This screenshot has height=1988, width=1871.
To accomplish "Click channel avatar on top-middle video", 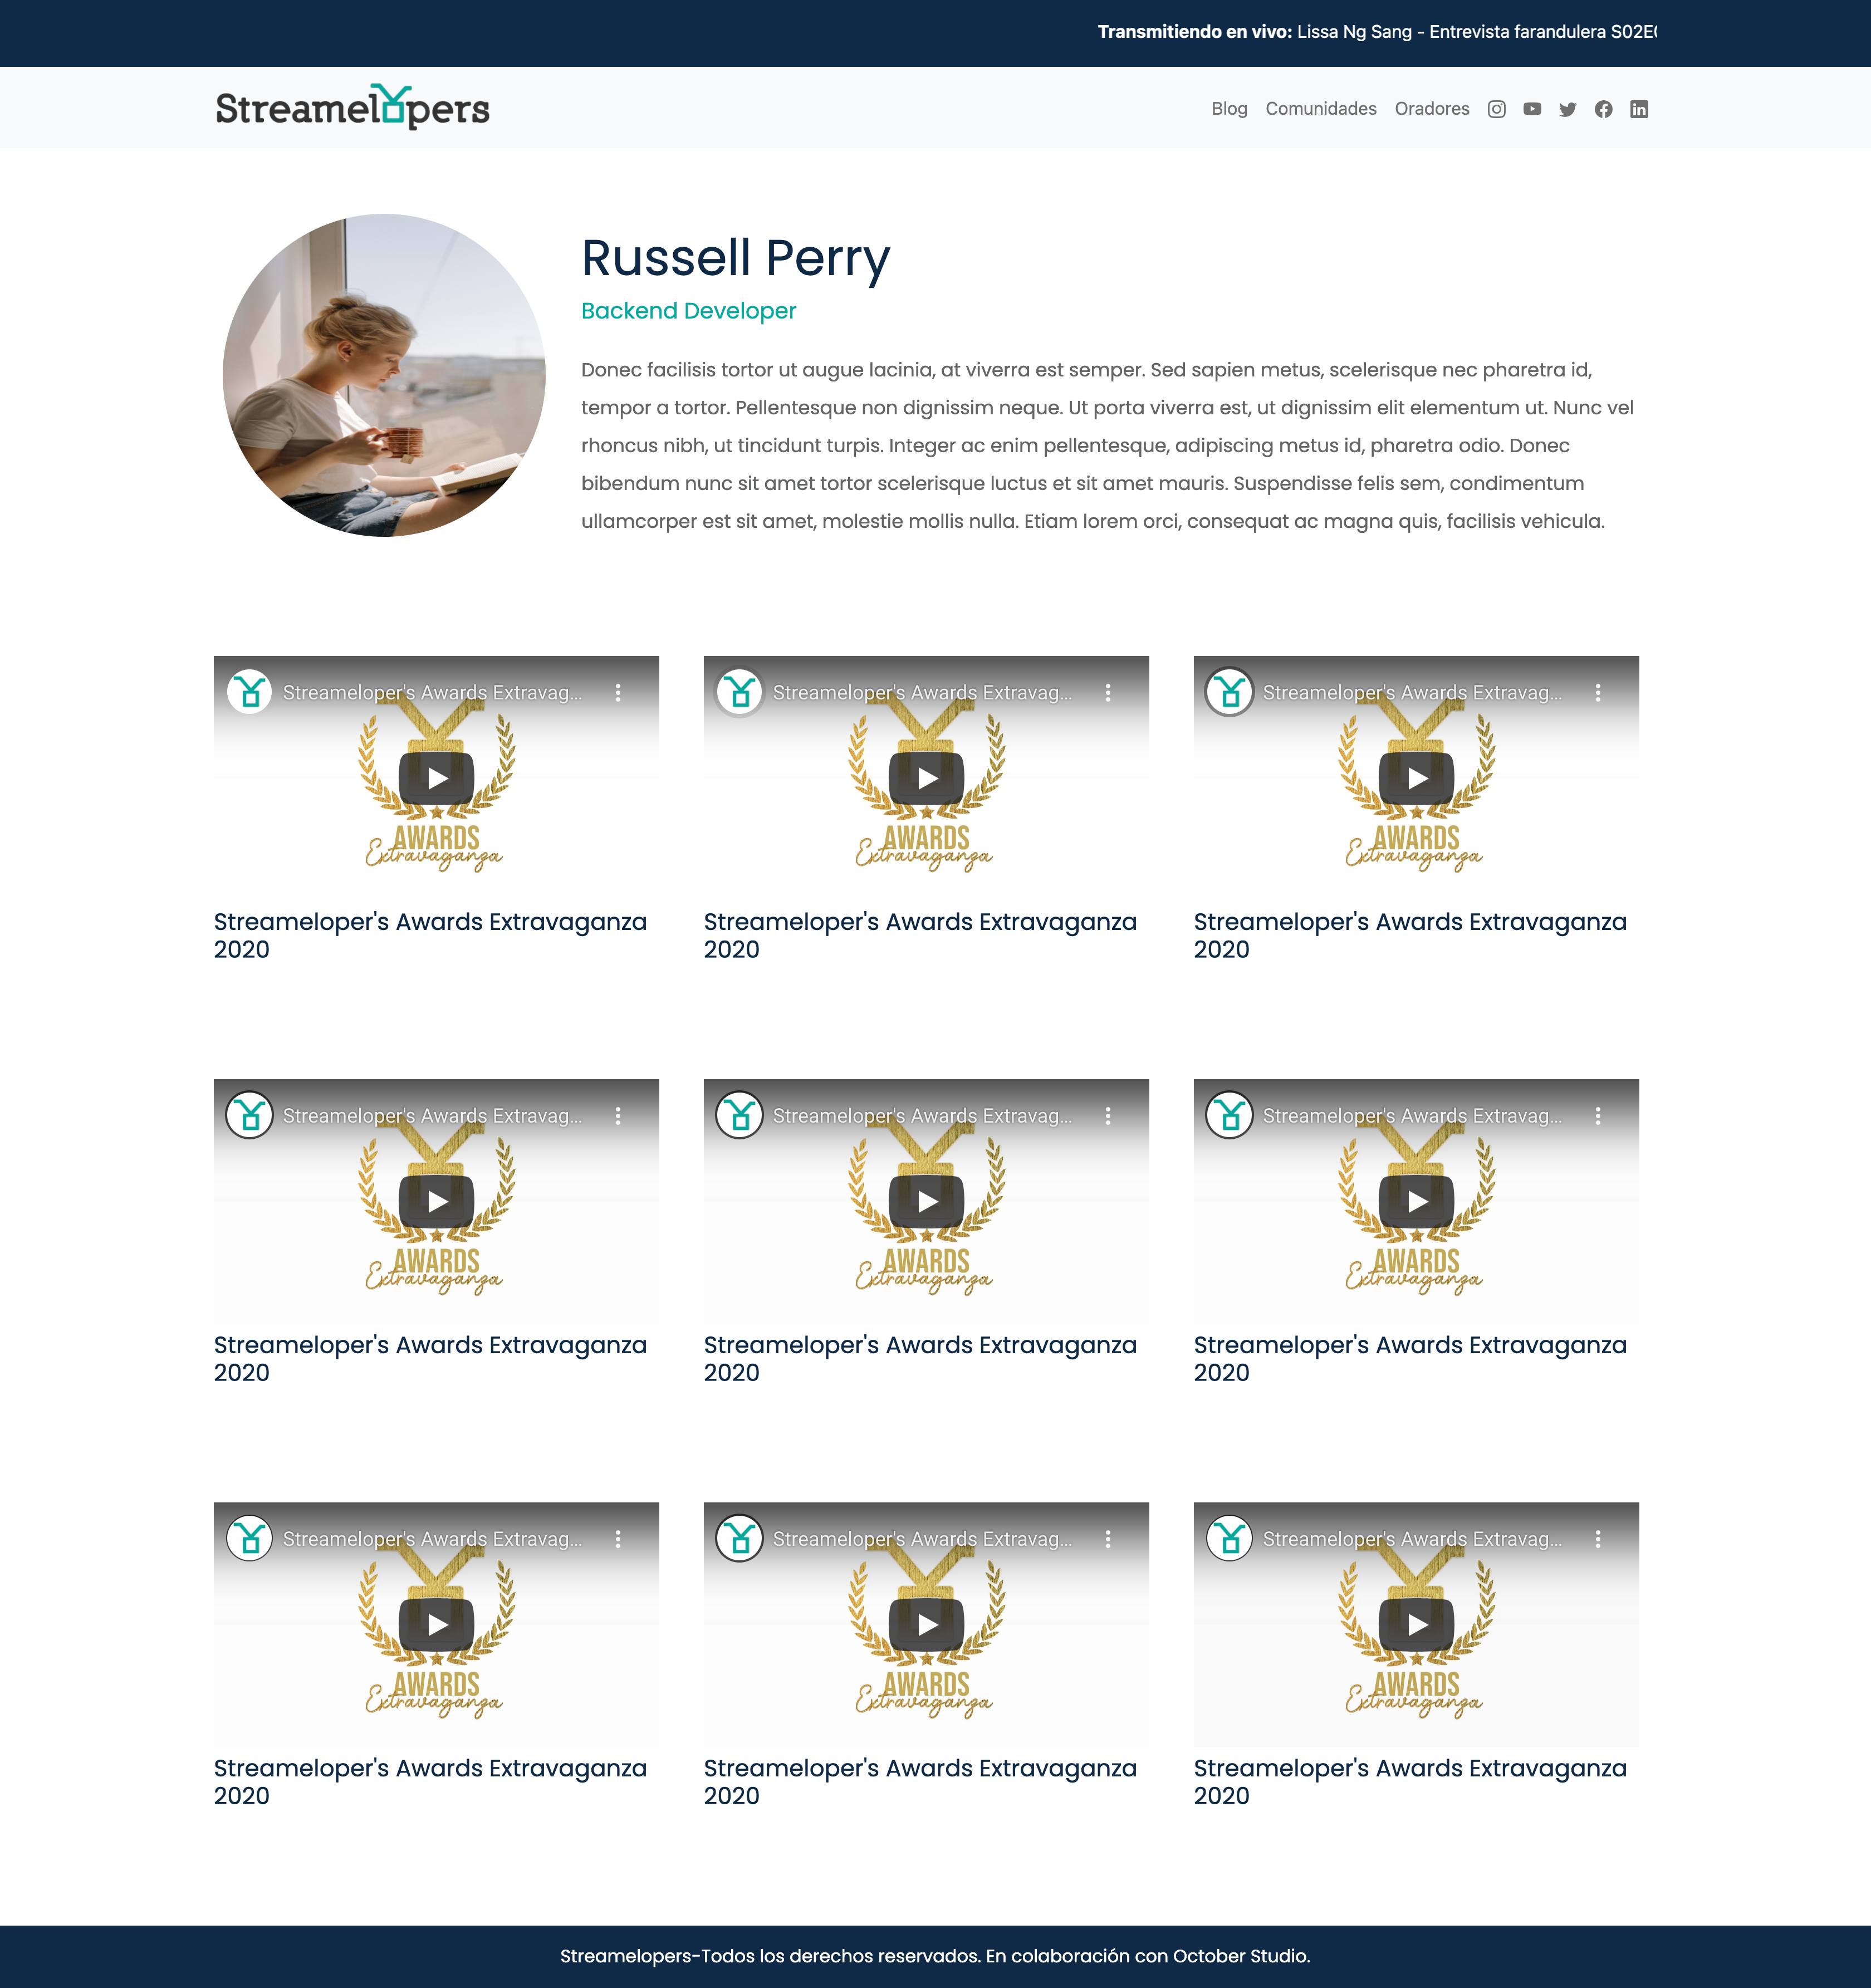I will point(740,692).
